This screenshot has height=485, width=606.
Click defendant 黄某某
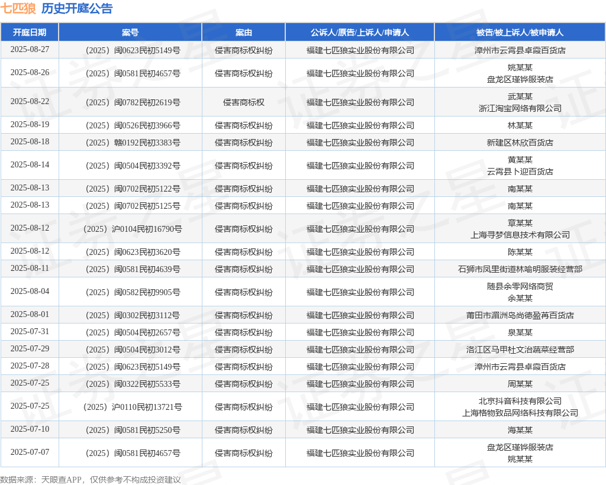[x=520, y=160]
